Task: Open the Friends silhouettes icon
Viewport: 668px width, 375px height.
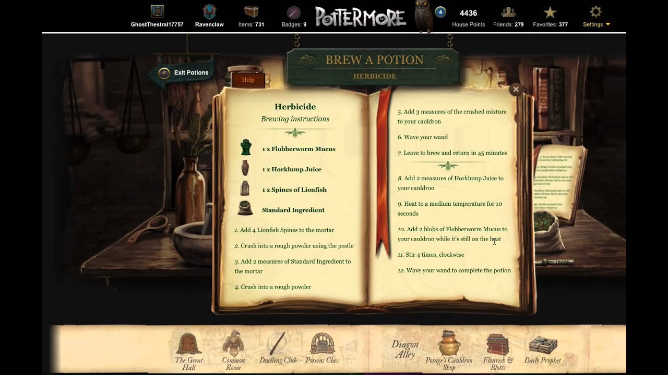Action: pos(508,12)
